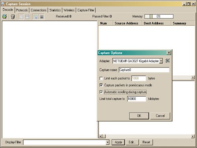Click the packet byte limit field
Viewport: 197px width, 148px height.
coord(139,78)
